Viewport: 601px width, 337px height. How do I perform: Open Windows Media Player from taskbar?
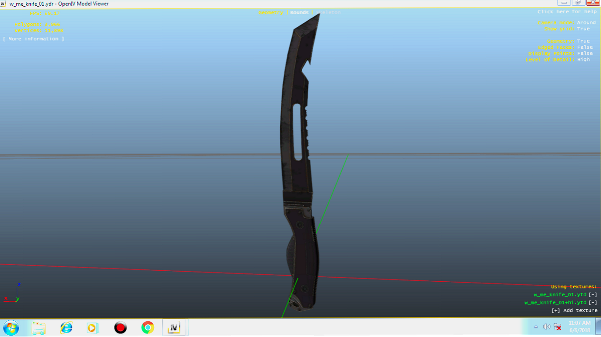tap(92, 328)
